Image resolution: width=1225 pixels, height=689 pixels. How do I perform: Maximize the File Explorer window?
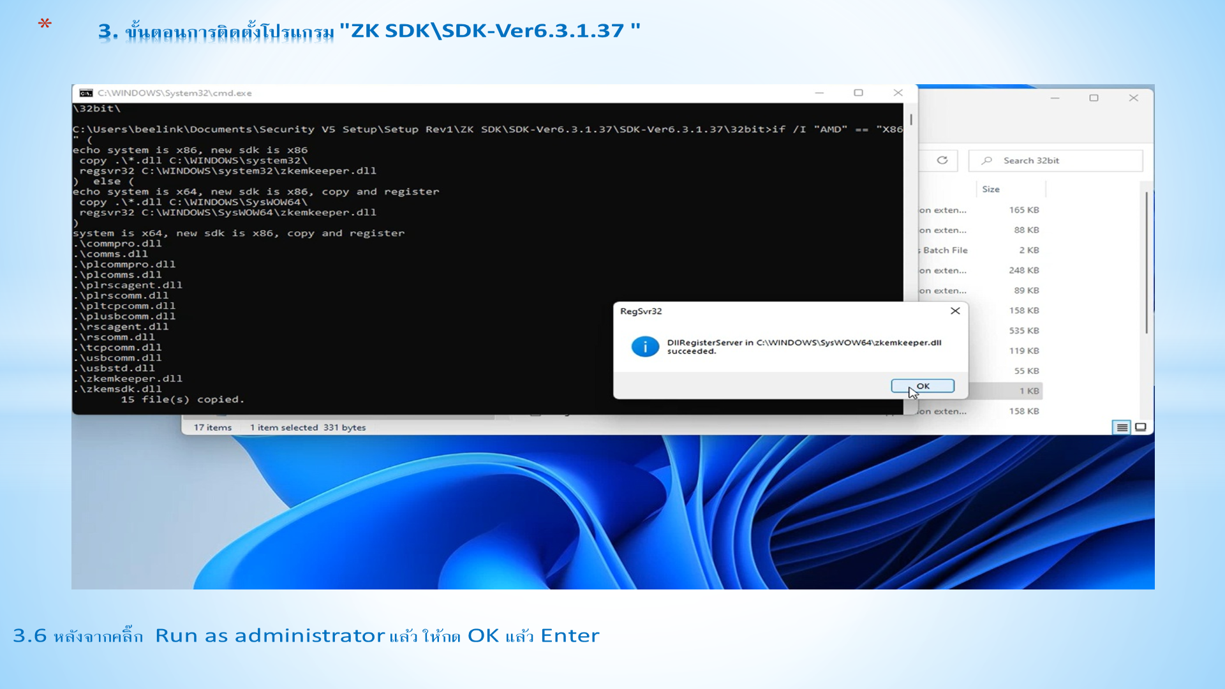pos(1094,98)
